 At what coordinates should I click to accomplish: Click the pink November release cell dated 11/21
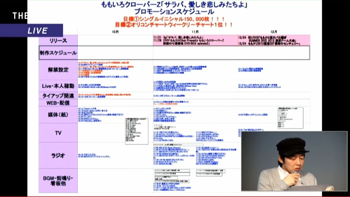click(196, 40)
